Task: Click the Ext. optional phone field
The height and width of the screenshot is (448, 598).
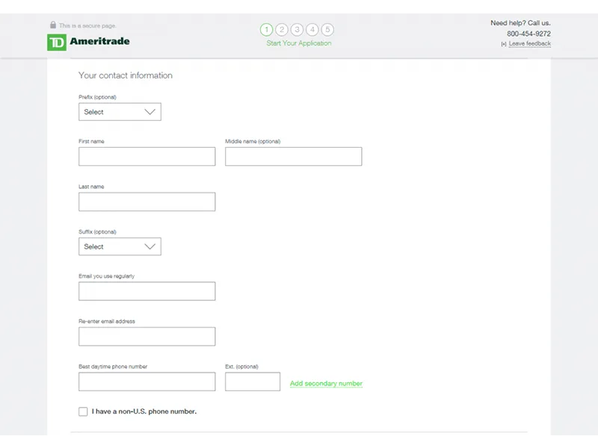Action: [253, 382]
